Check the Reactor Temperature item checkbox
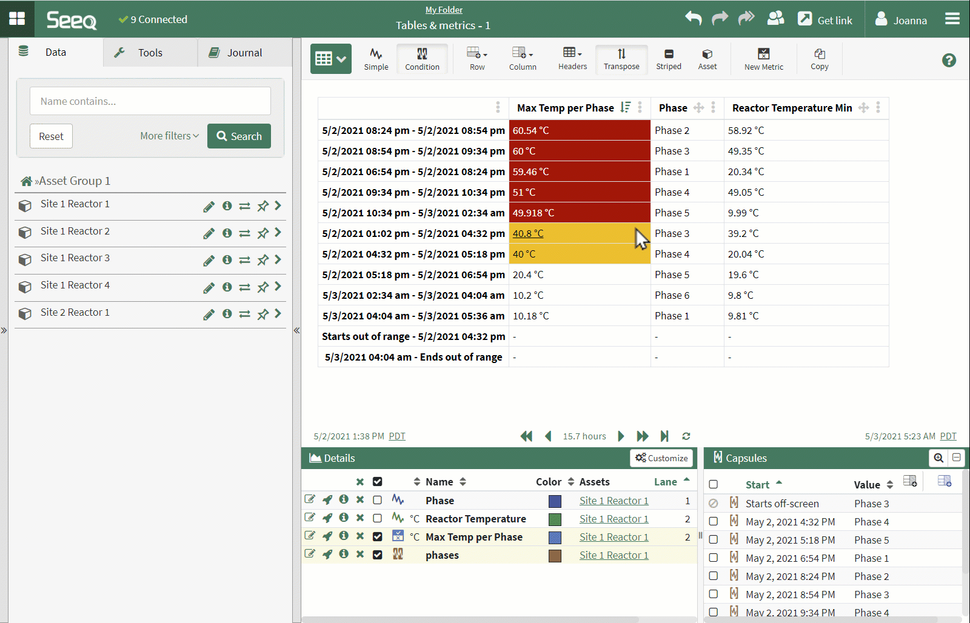This screenshot has height=623, width=970. [377, 519]
